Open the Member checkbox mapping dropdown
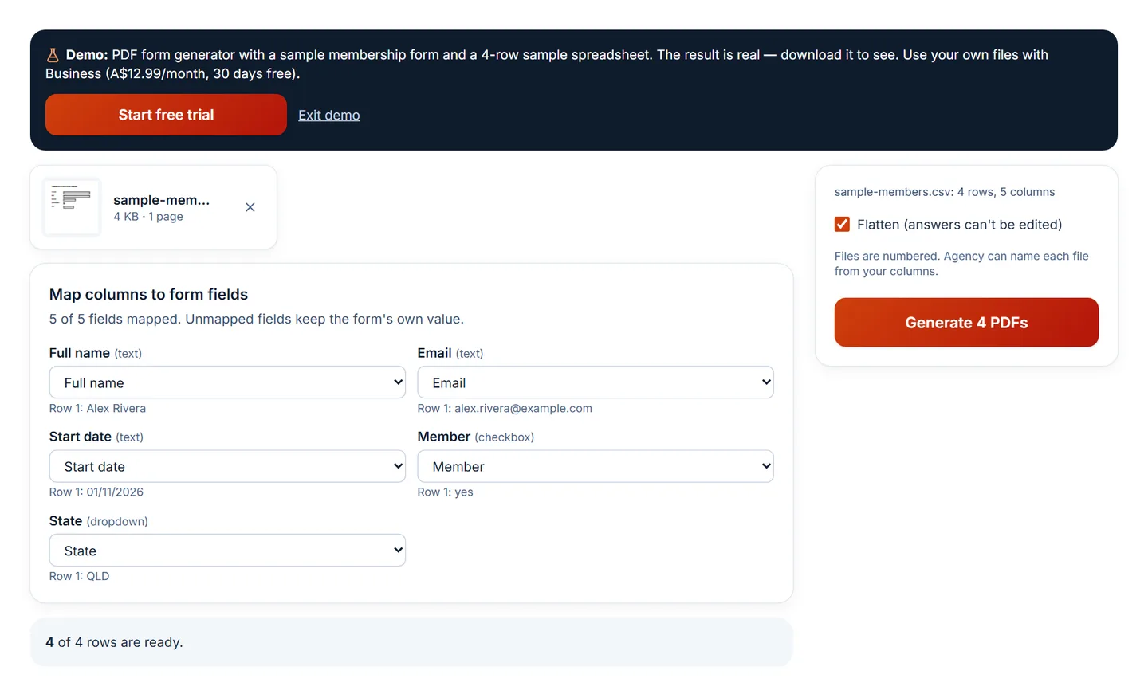This screenshot has height=698, width=1148. click(596, 466)
